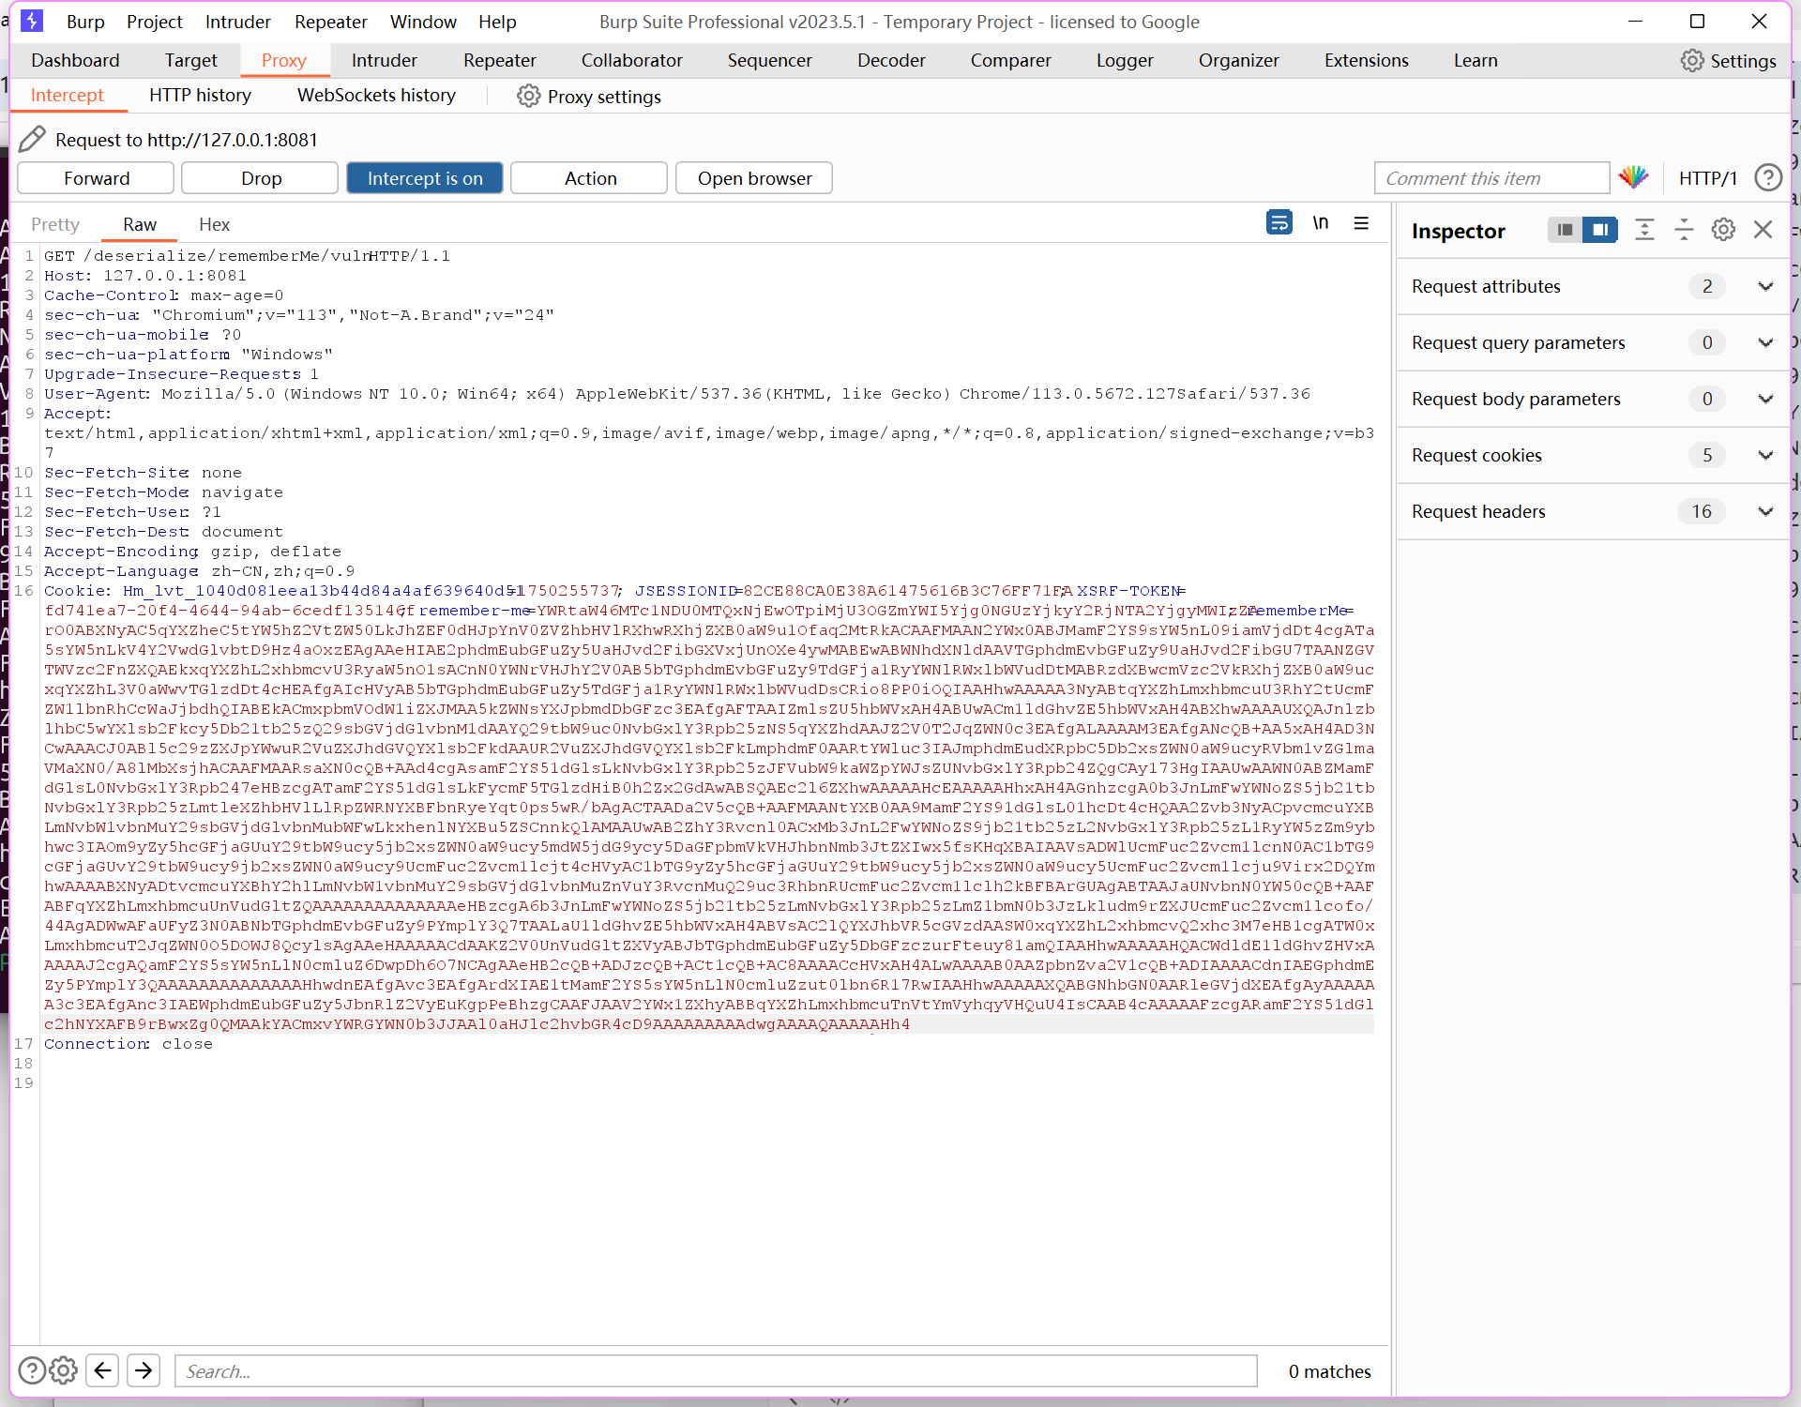Screen dimensions: 1801x1407
Task: Toggle the Intercept is on button
Action: coord(424,178)
